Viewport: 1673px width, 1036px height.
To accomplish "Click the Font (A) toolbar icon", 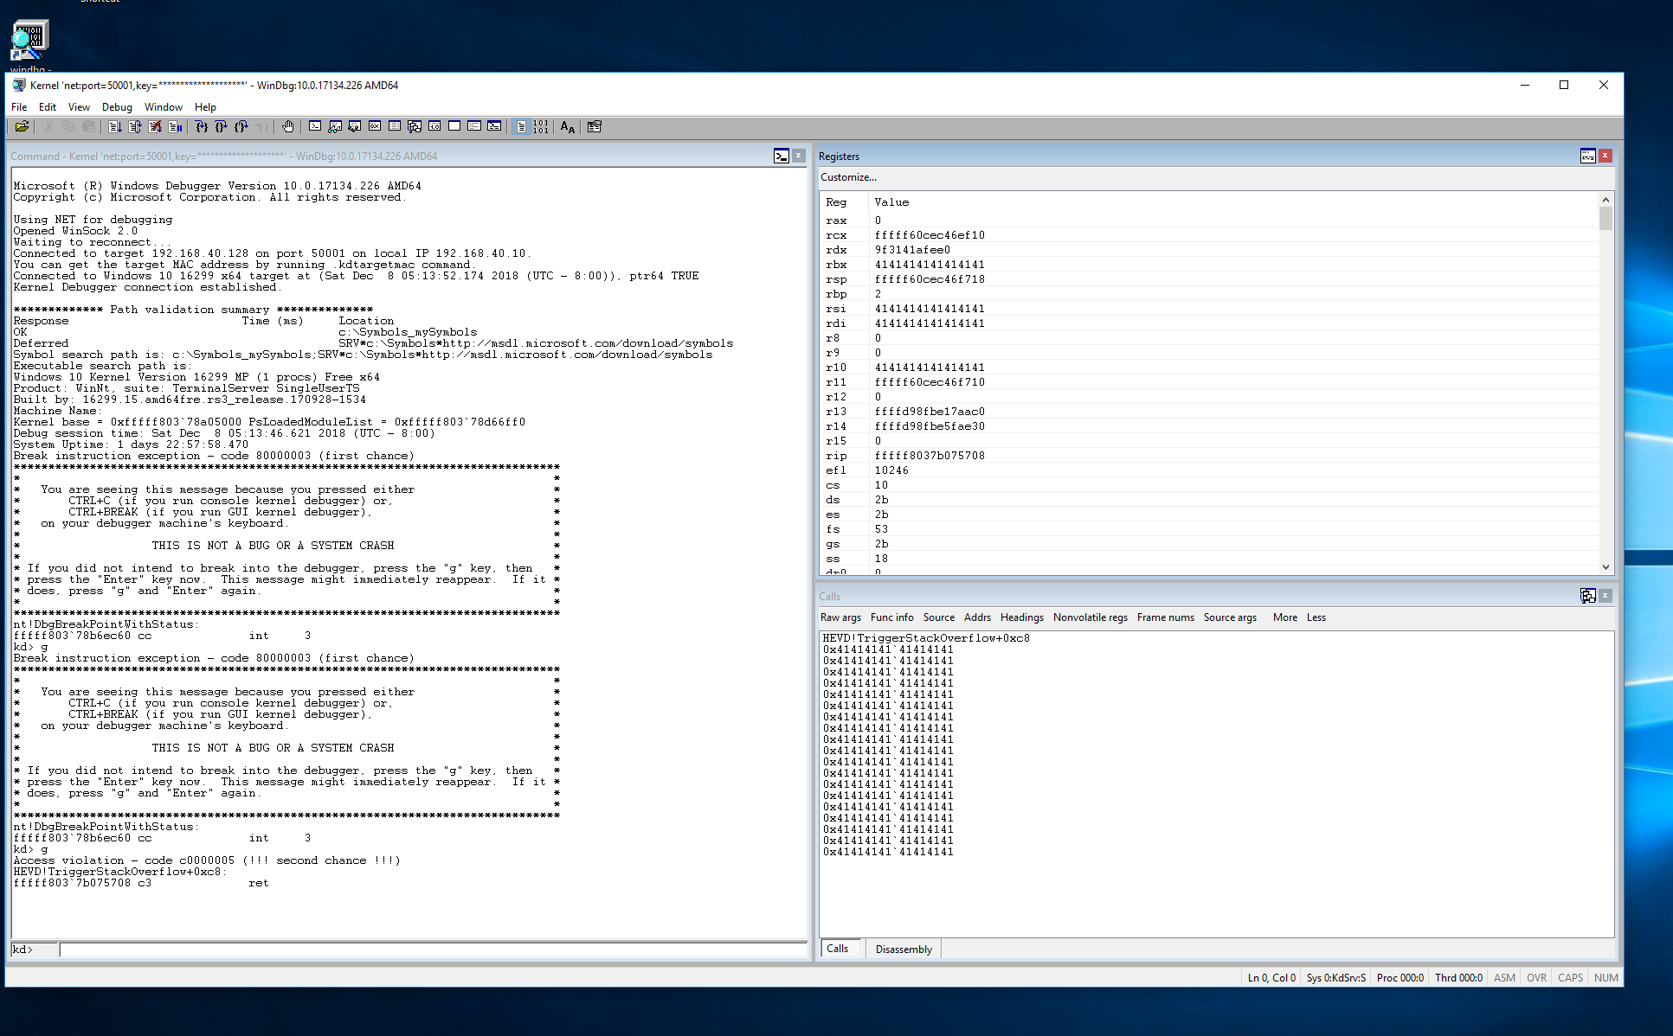I will pos(568,127).
